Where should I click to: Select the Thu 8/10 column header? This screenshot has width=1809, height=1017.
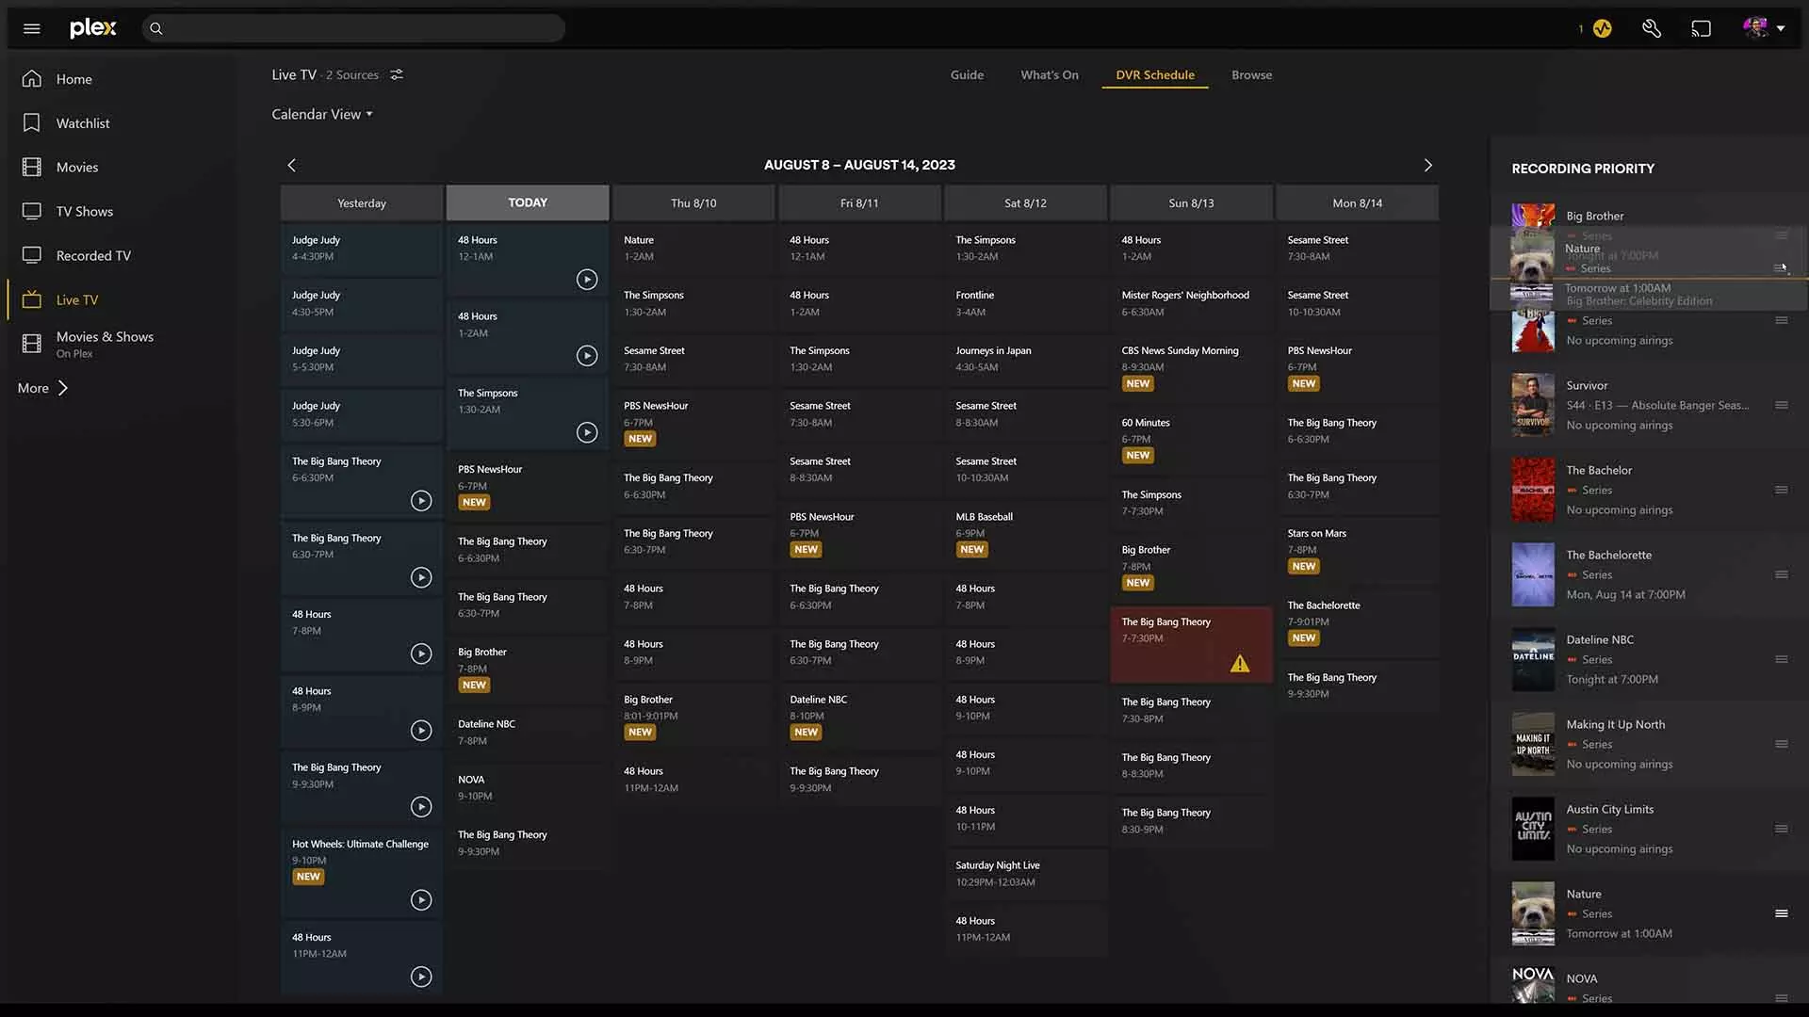tap(693, 202)
